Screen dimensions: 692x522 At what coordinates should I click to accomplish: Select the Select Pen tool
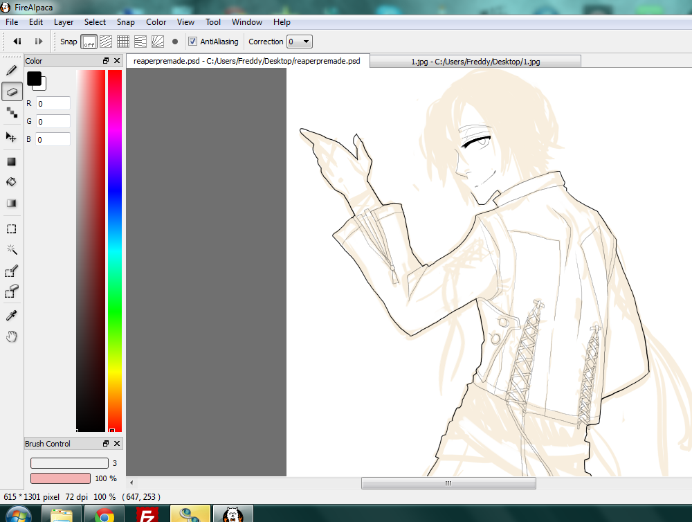pos(12,271)
